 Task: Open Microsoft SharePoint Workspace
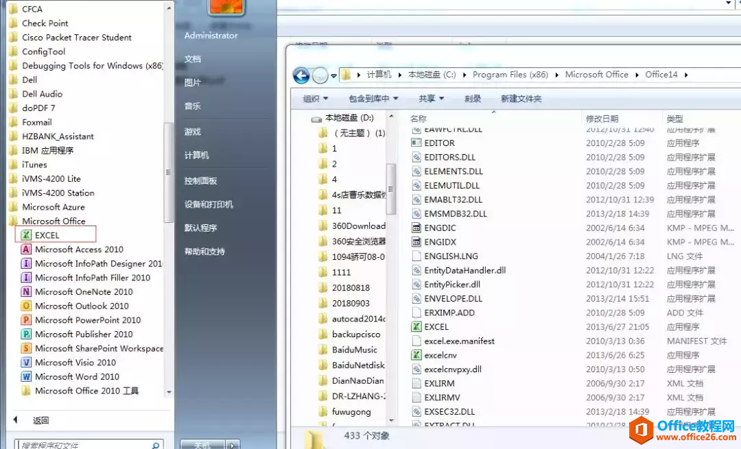tap(92, 348)
